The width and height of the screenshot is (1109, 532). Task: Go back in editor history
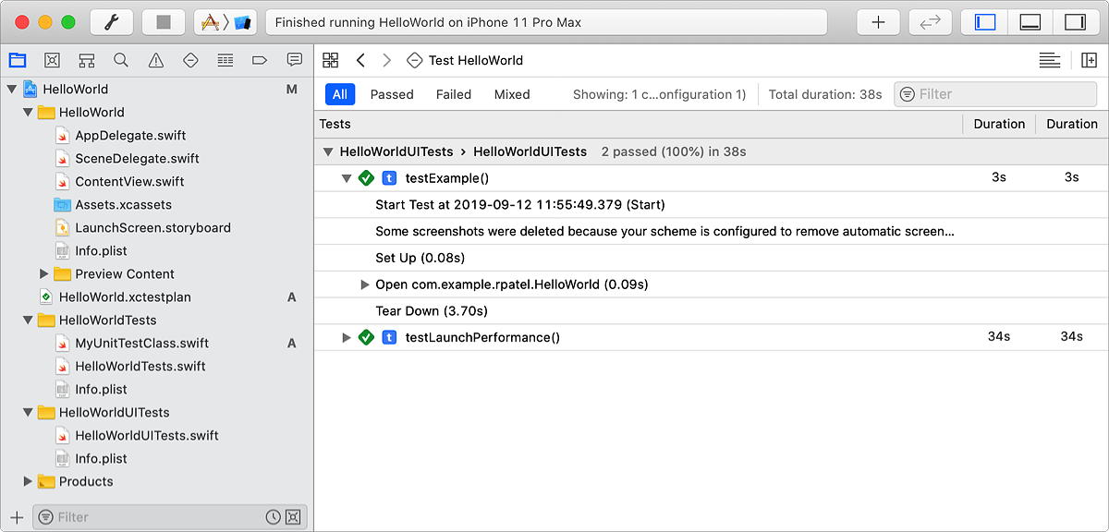(360, 60)
